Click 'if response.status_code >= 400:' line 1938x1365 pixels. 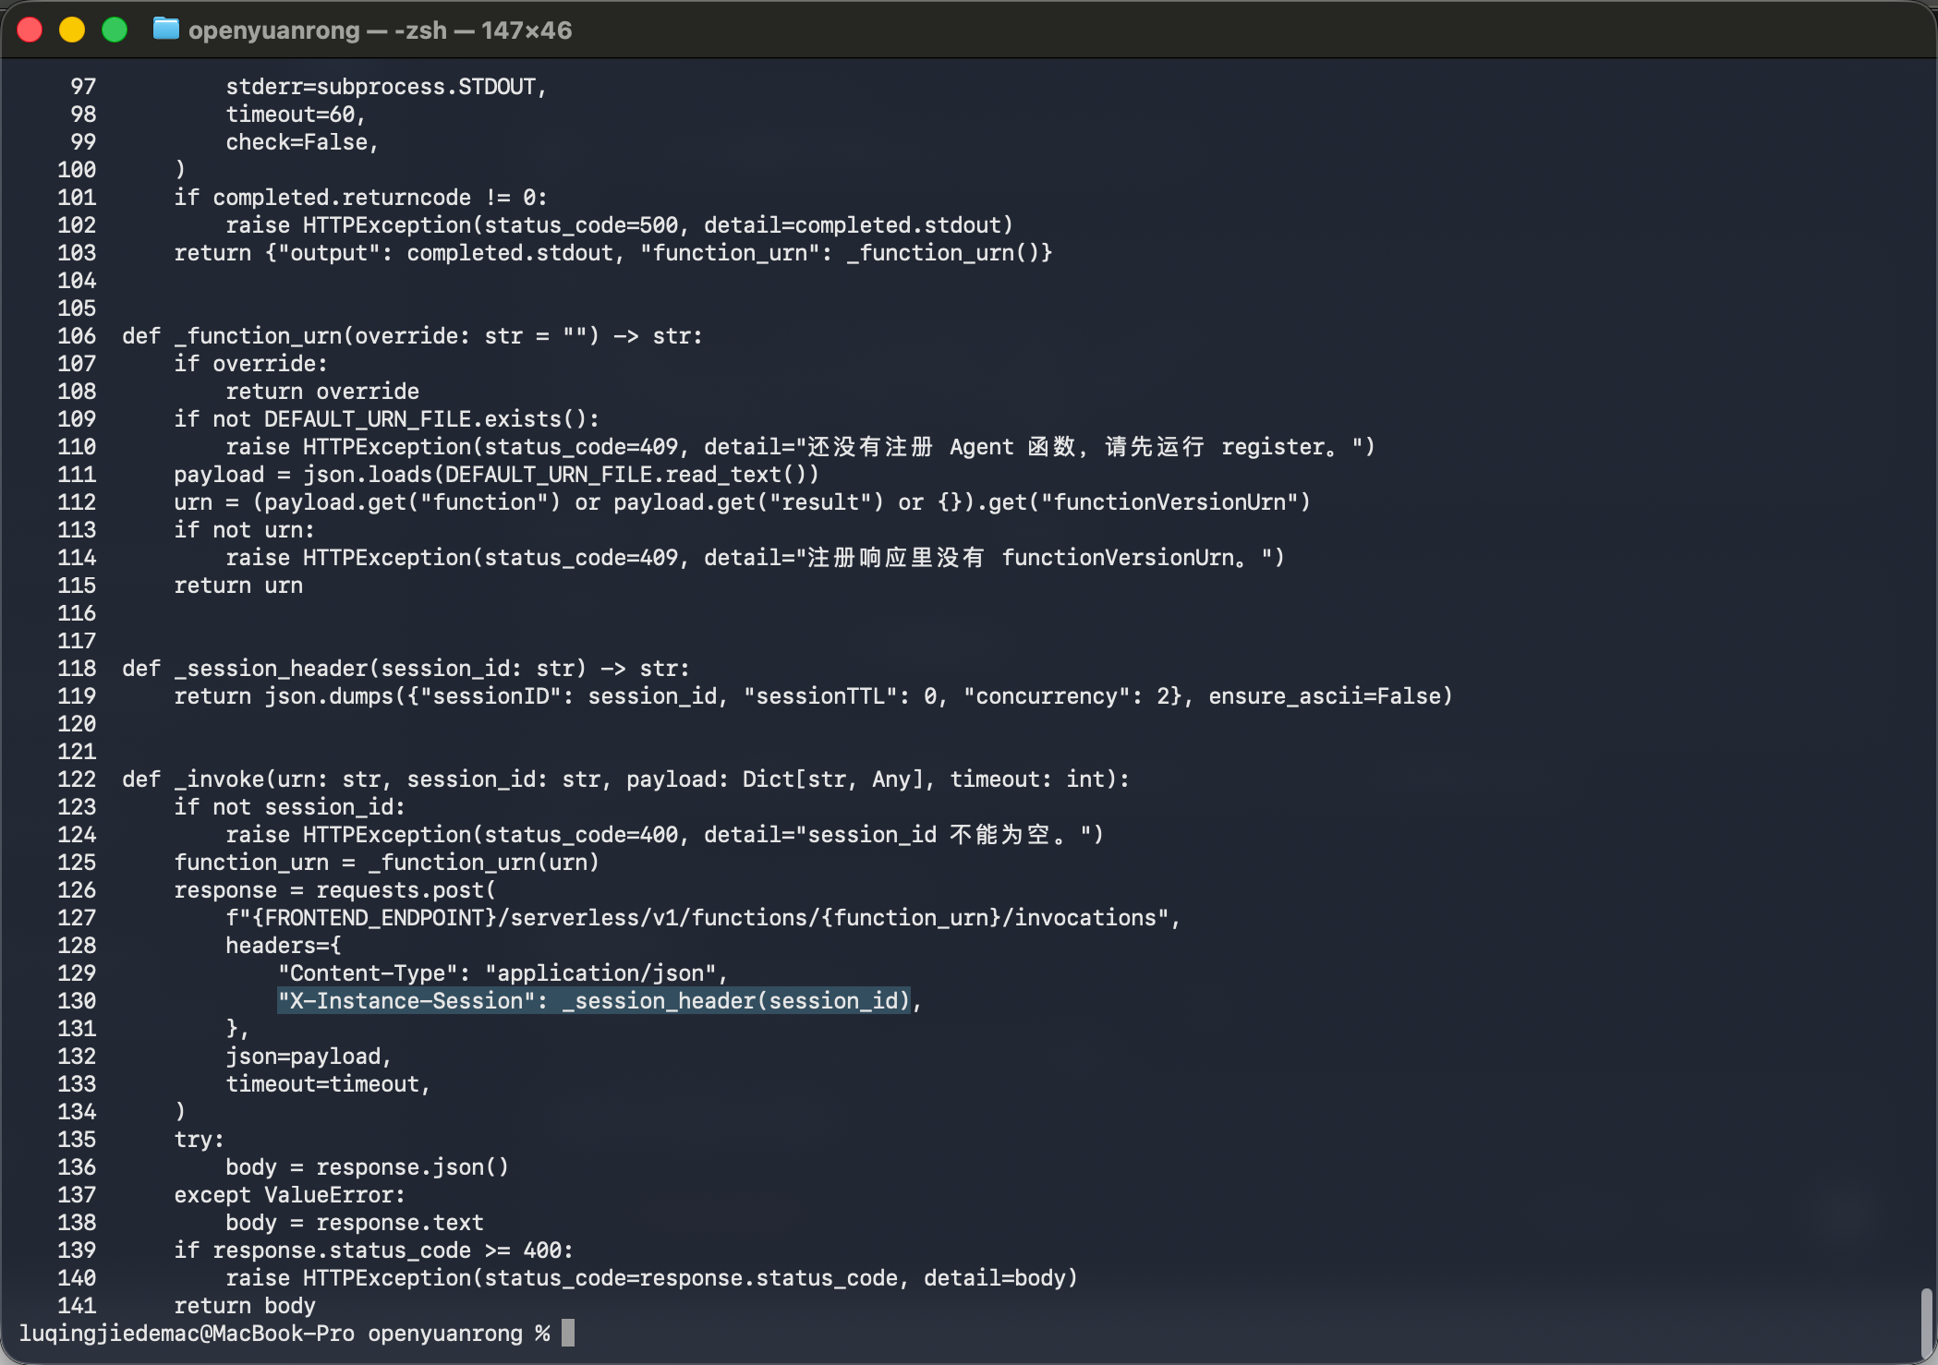374,1250
